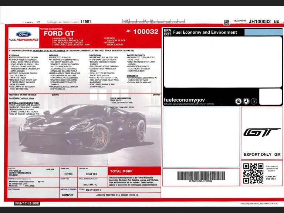This screenshot has height=213, width=284.
Task: Click the '3YR UNLIMITED MILEAGE' bullet
Action: [x=139, y=82]
